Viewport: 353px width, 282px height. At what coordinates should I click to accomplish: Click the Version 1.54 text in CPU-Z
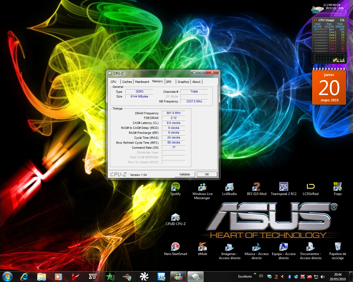click(138, 175)
